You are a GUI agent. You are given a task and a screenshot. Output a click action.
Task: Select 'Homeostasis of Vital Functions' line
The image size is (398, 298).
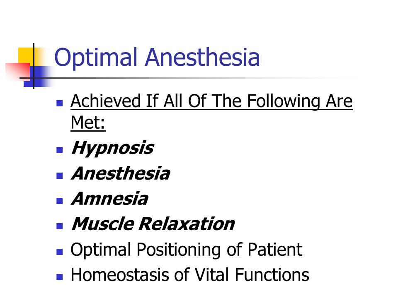tap(190, 275)
